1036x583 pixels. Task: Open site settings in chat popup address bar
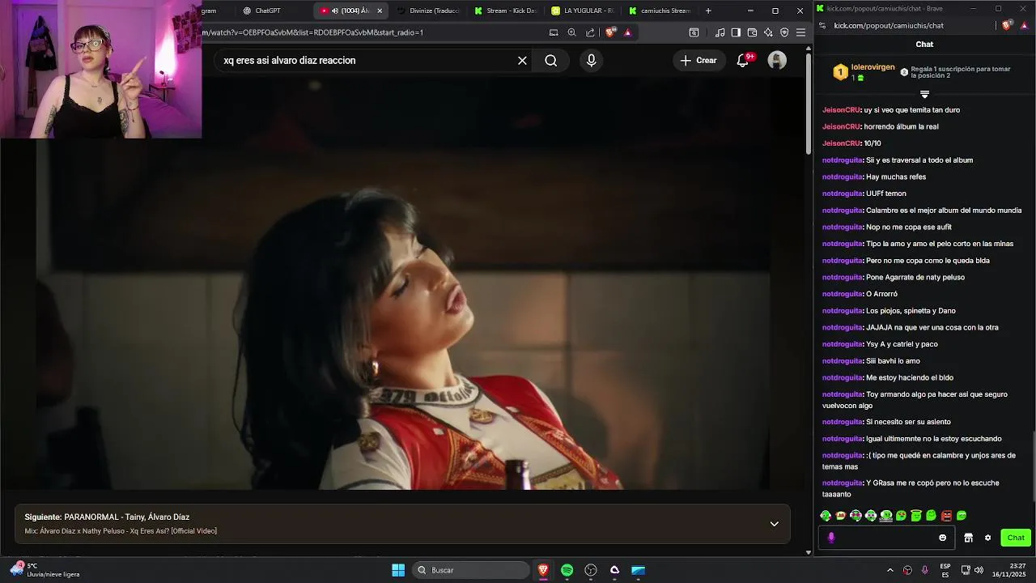[822, 25]
